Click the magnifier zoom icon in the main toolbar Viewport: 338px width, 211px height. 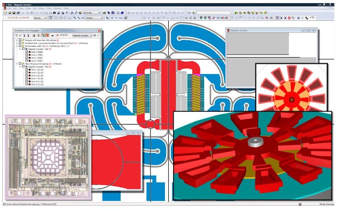[x=76, y=13]
